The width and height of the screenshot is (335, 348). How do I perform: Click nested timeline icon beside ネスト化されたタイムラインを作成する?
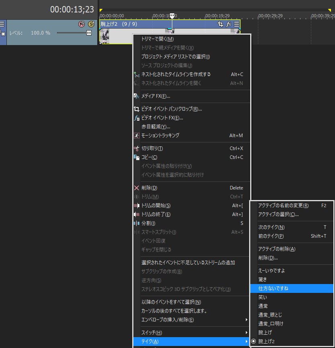pos(137,74)
